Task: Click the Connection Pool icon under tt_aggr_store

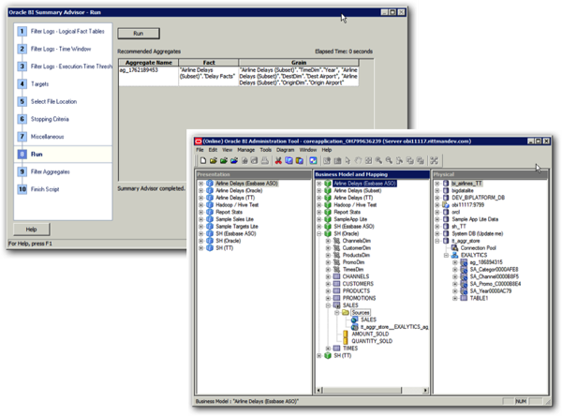Action: (x=454, y=247)
